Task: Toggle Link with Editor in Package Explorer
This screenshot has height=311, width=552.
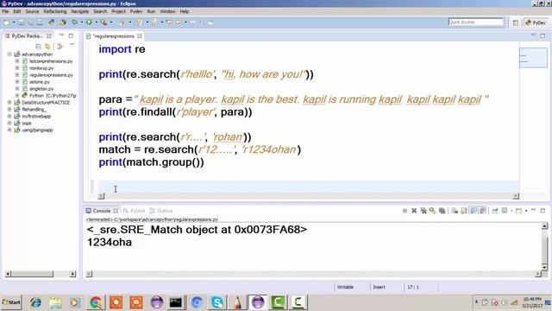Action: tap(47, 46)
